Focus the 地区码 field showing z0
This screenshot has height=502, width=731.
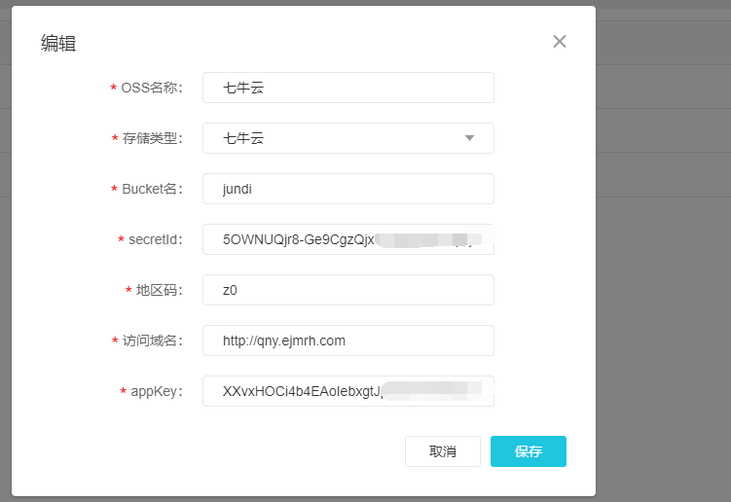(x=347, y=290)
